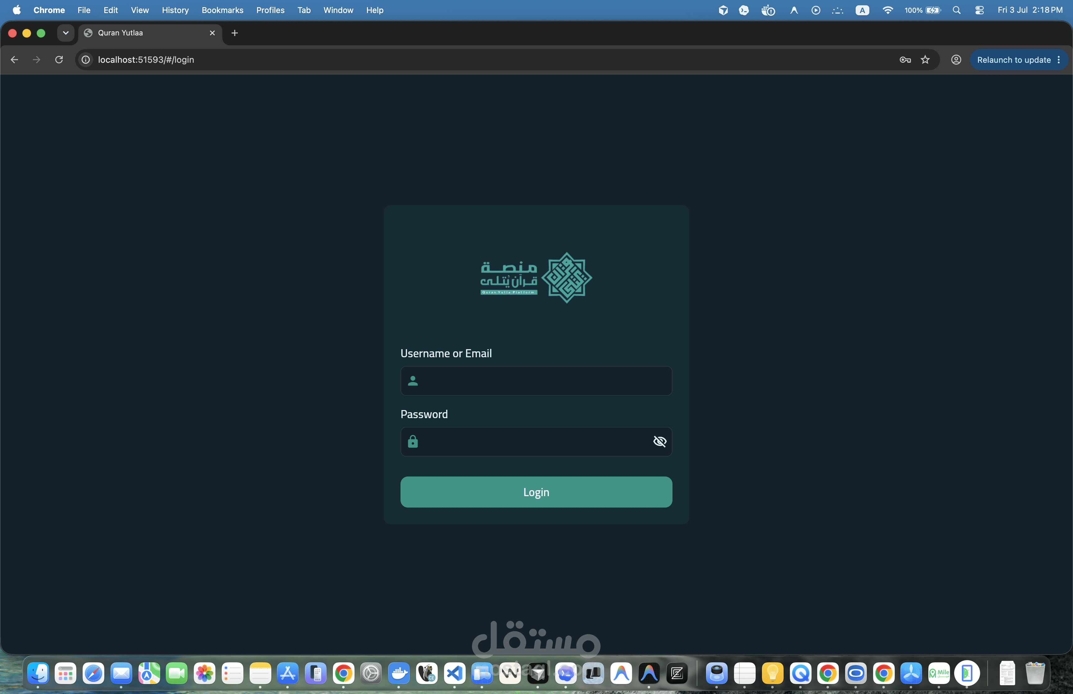Image resolution: width=1073 pixels, height=694 pixels.
Task: Open the Window menu
Action: (x=338, y=10)
